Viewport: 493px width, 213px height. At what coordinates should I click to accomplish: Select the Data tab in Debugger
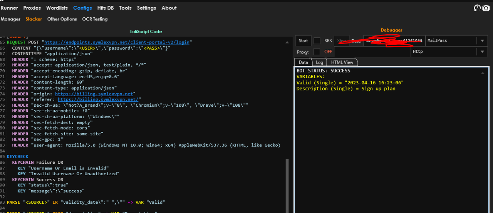click(x=303, y=62)
